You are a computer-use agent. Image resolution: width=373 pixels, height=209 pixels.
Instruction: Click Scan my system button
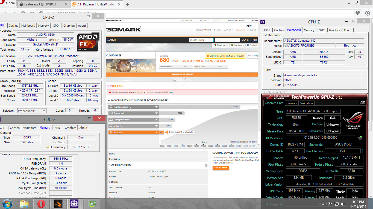[x=221, y=168]
